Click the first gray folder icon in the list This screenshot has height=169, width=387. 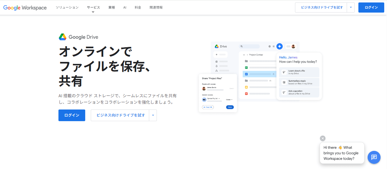point(246,61)
